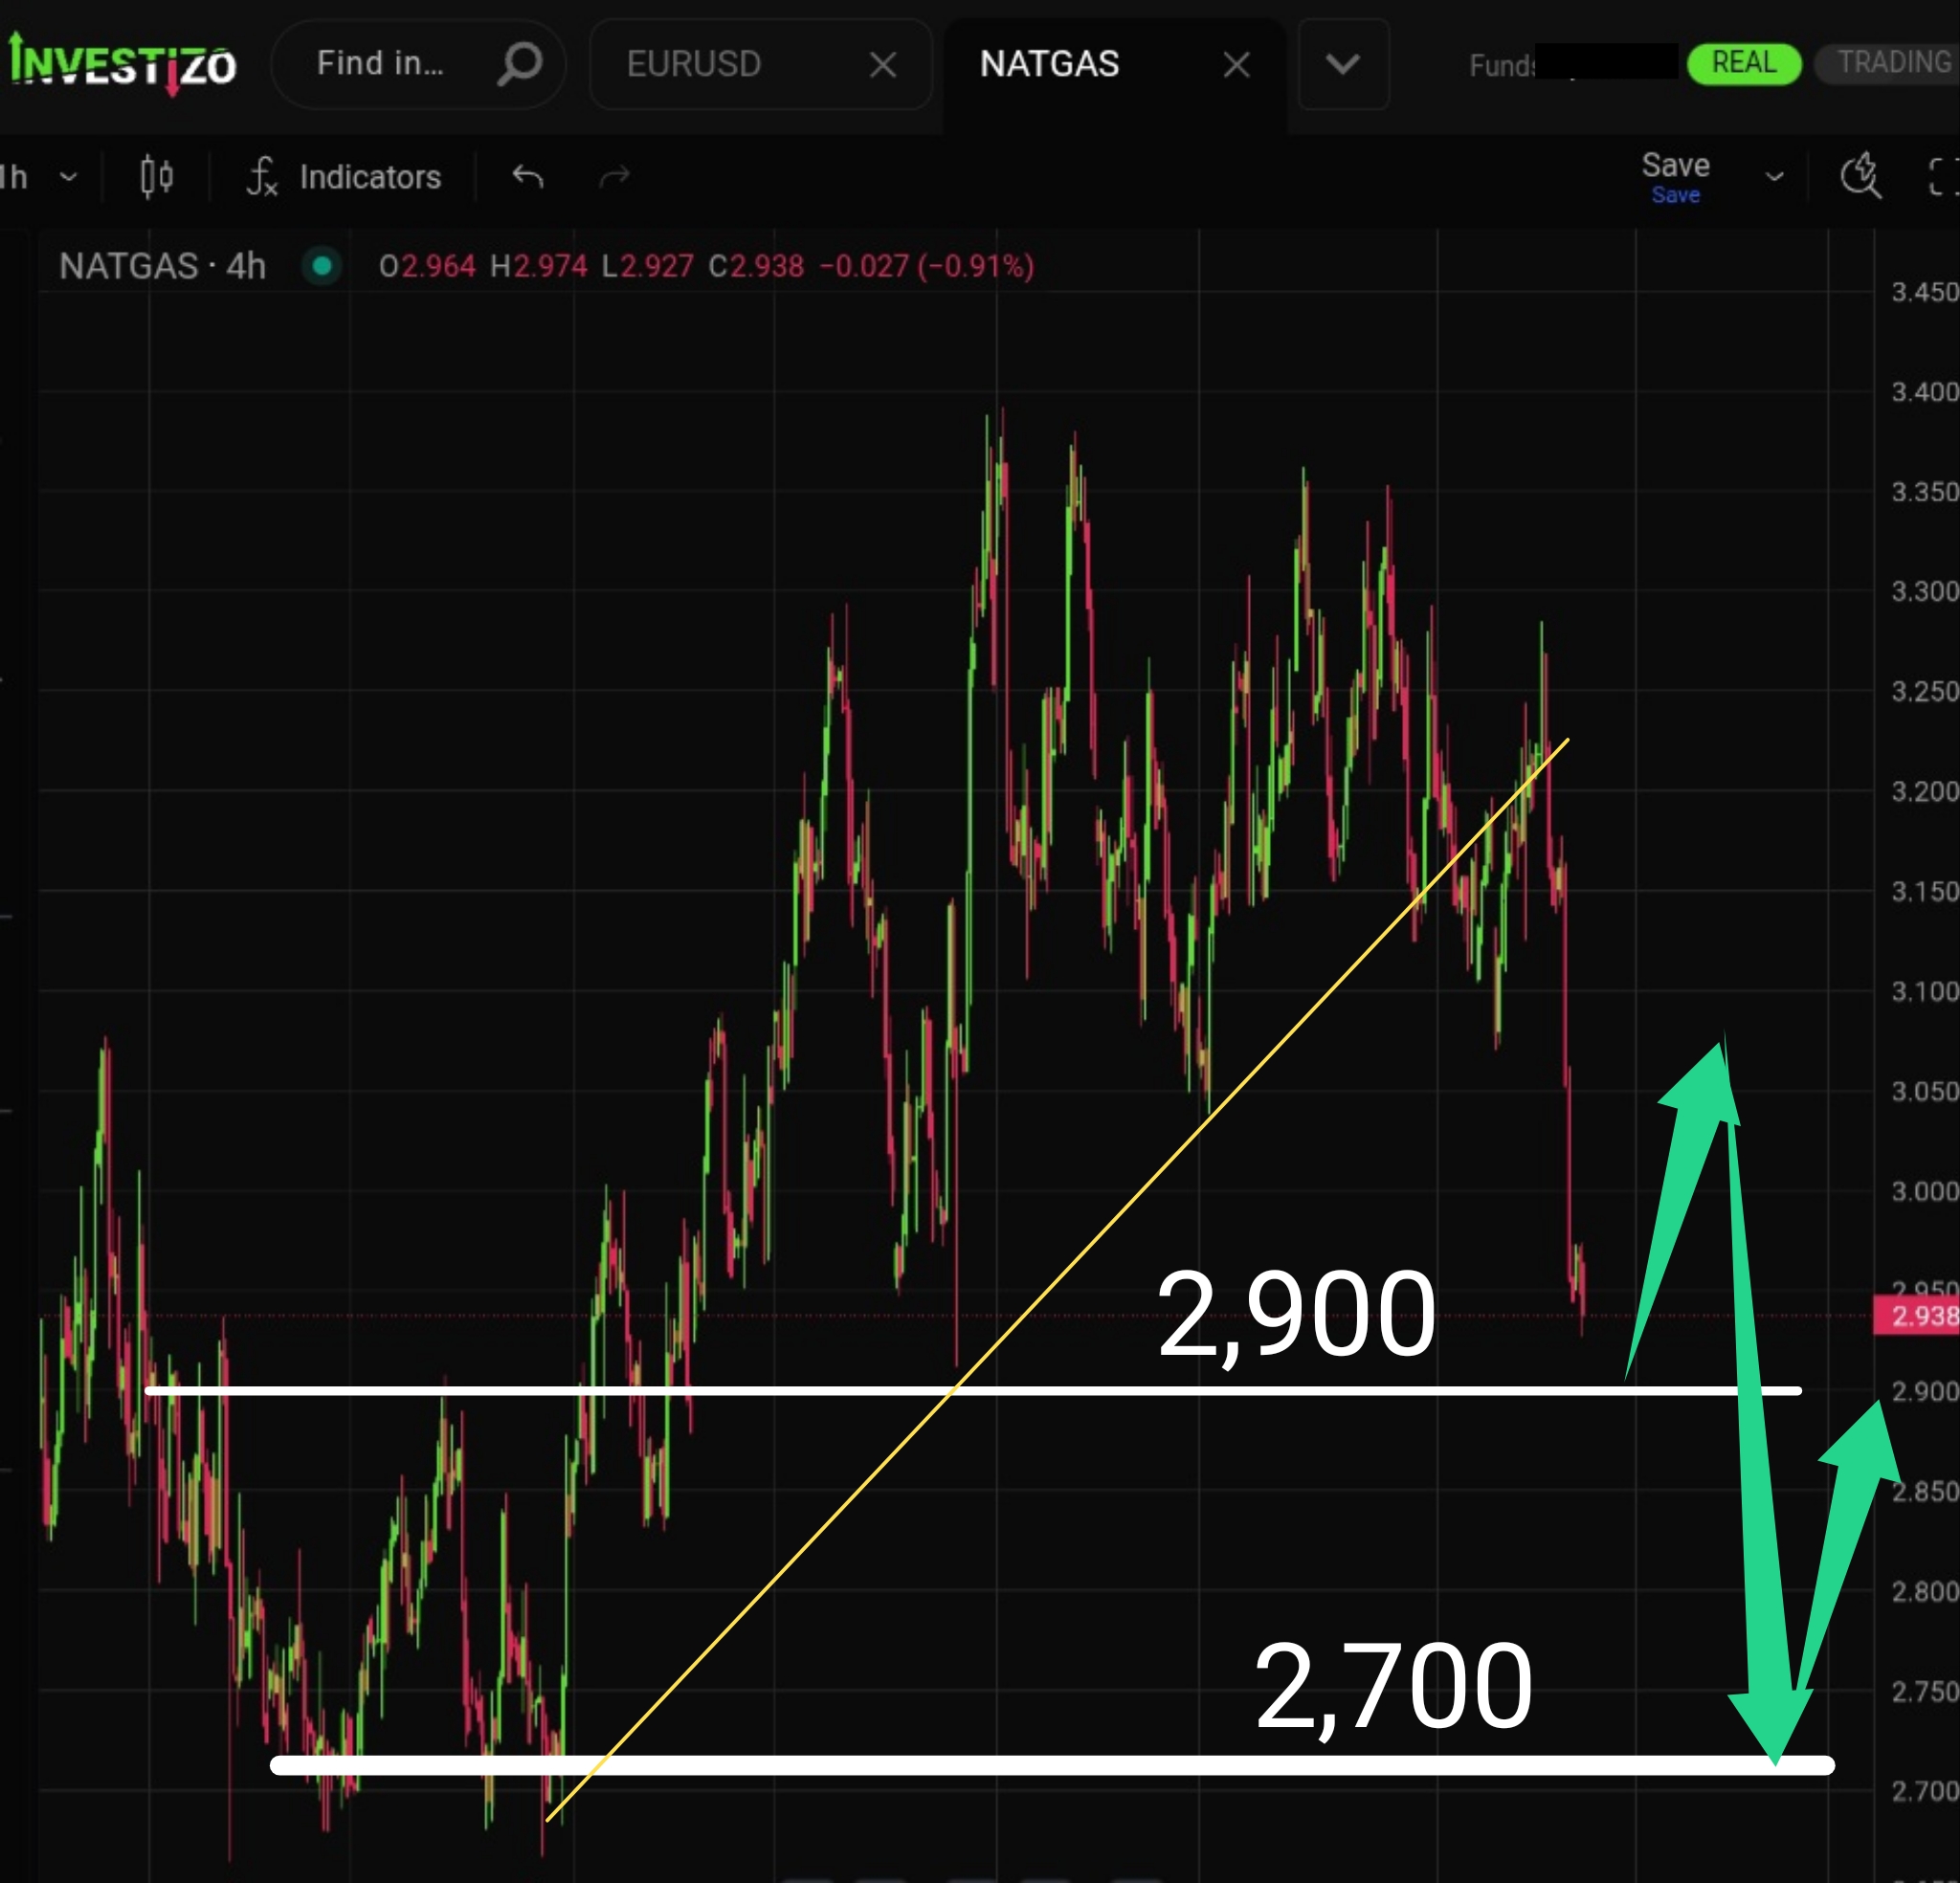1960x1883 pixels.
Task: Click the TRADING mode button
Action: coord(1890,63)
